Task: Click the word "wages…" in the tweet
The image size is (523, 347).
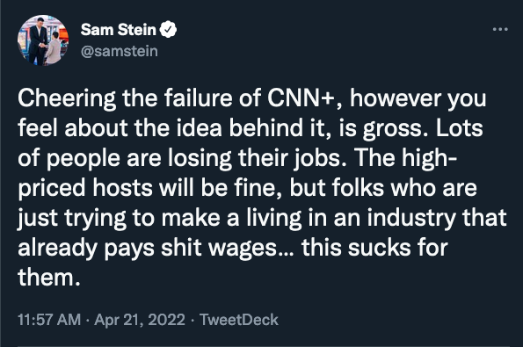Action: click(251, 249)
